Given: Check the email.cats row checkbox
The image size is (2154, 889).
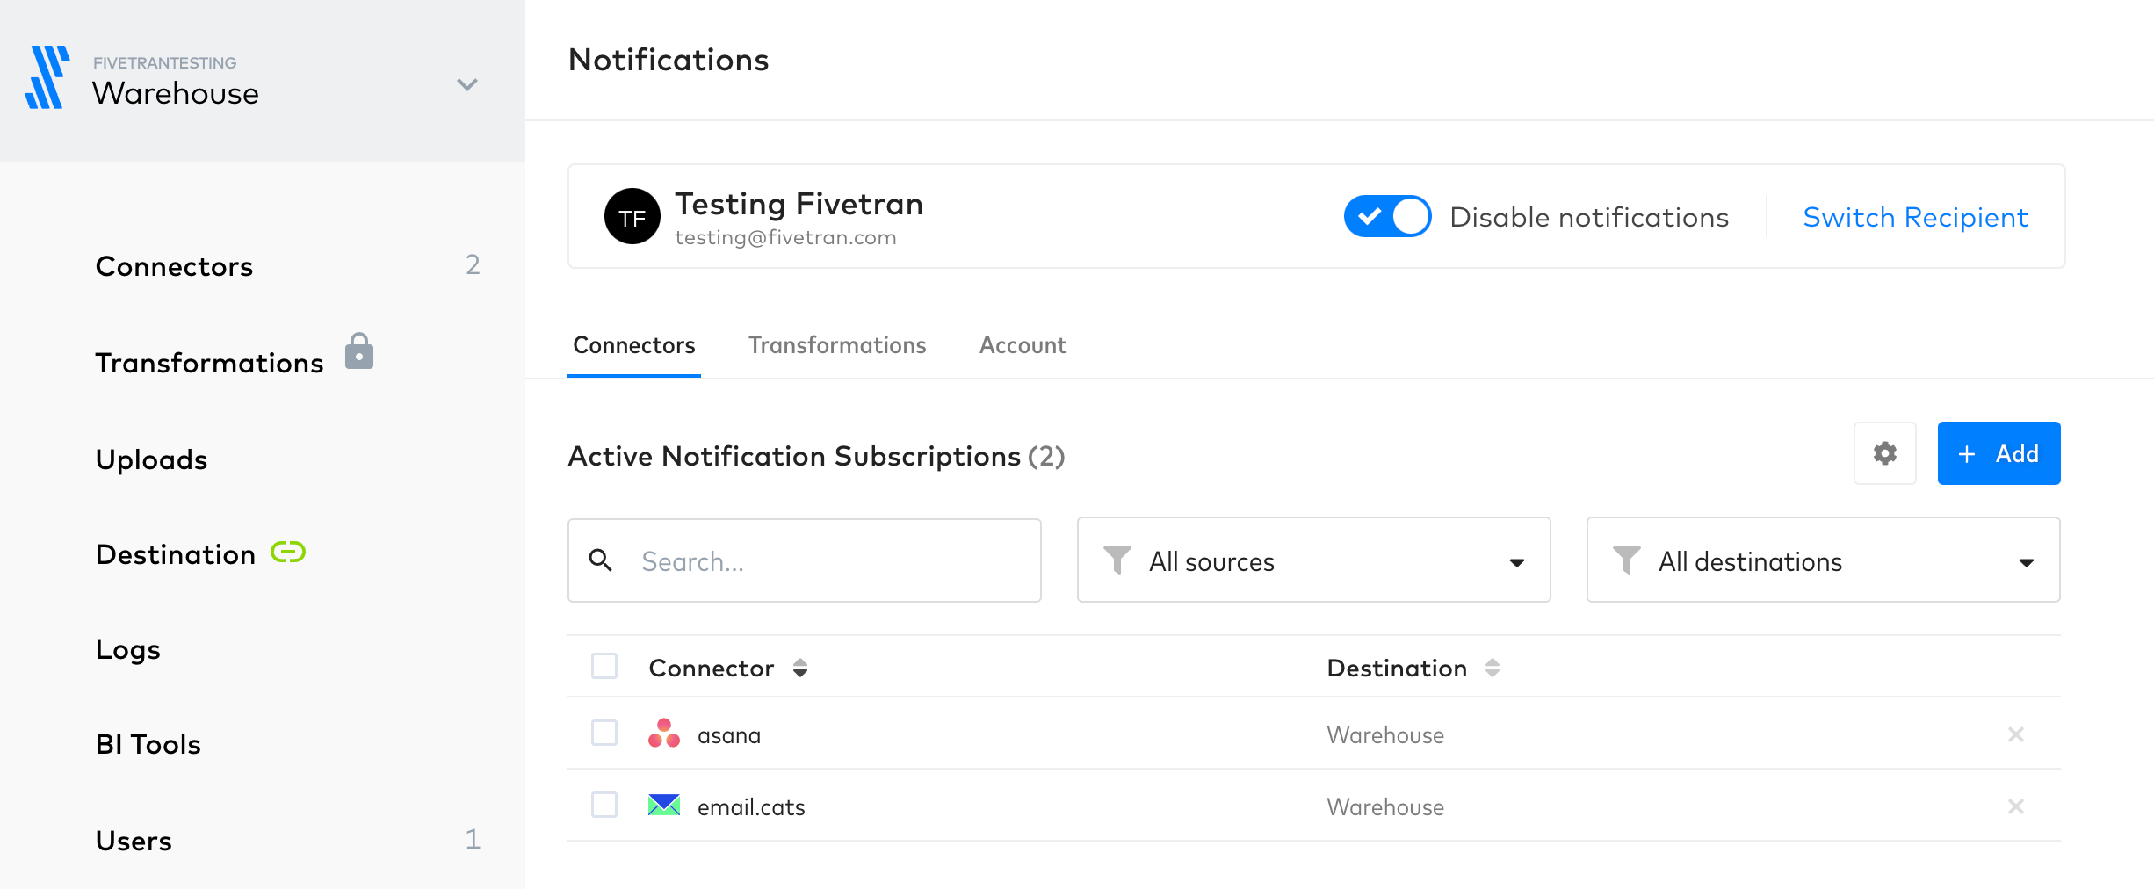Looking at the screenshot, I should pyautogui.click(x=604, y=805).
